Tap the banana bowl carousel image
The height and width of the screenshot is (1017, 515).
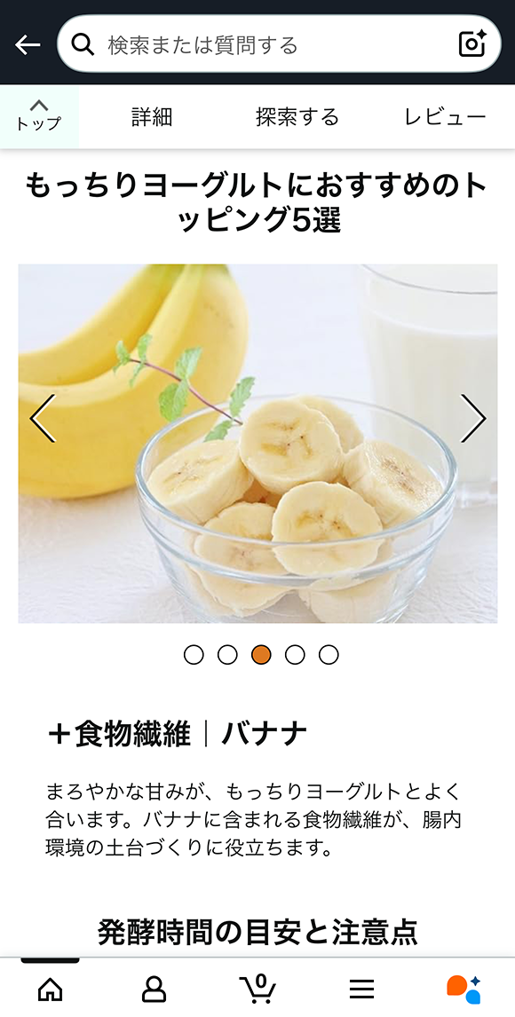coord(257,444)
